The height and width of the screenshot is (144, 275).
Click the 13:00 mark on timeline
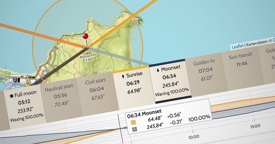tap(255, 126)
